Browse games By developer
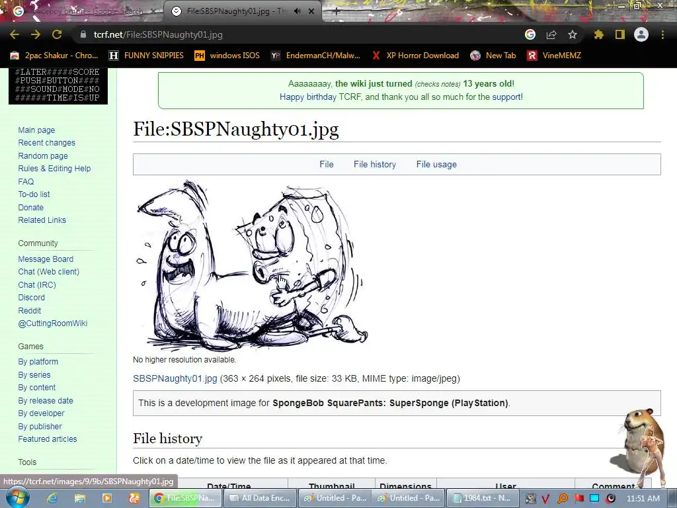 41,413
